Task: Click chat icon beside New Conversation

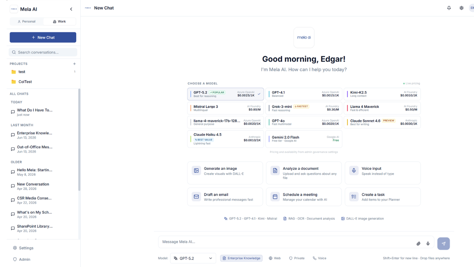Action: click(13, 186)
